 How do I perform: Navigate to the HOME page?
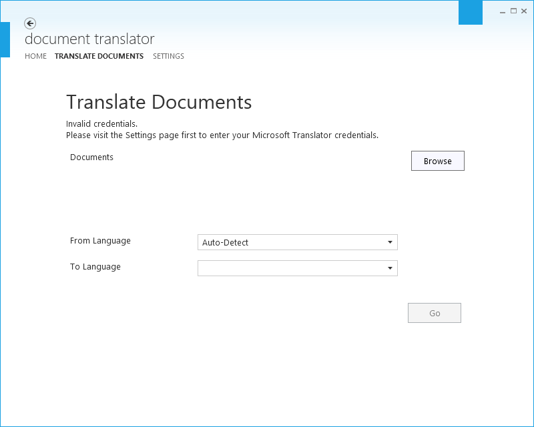tap(35, 56)
